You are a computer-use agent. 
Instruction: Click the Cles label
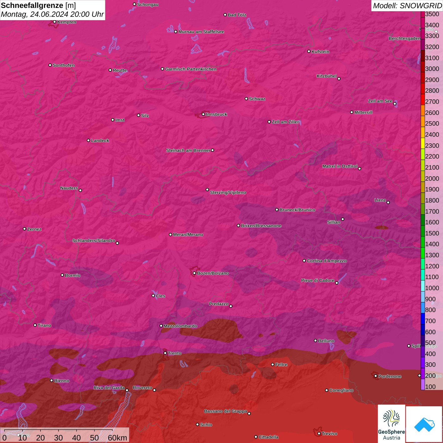(x=160, y=296)
